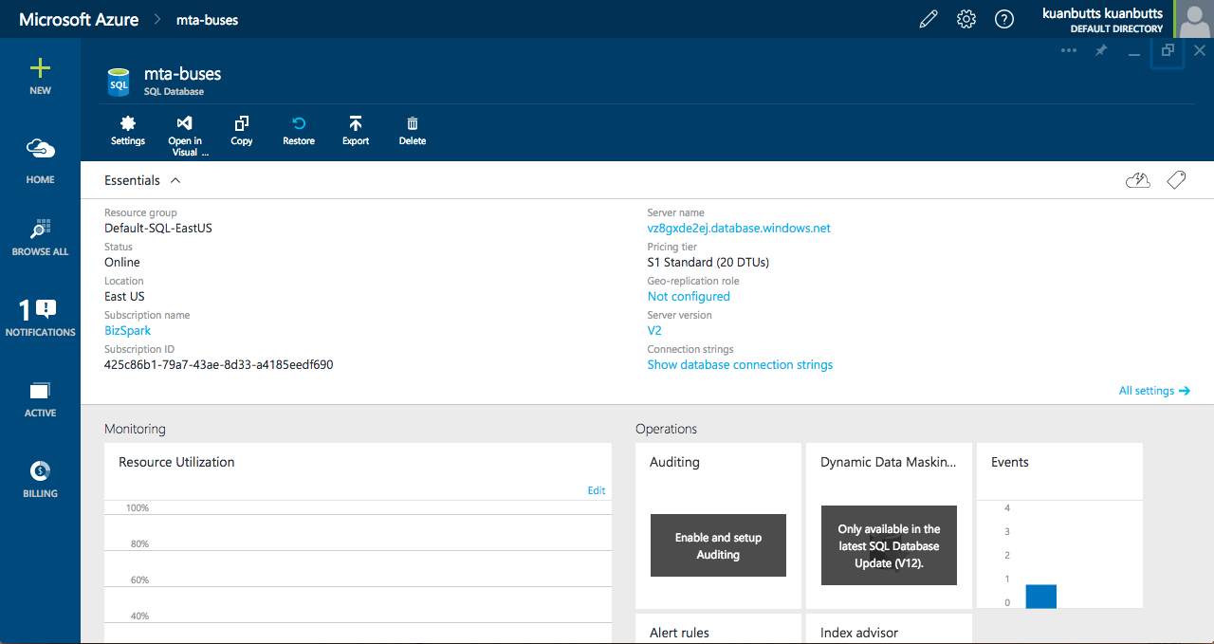Copy the mta-buses database
Screen dimensions: 1214x644
(242, 131)
